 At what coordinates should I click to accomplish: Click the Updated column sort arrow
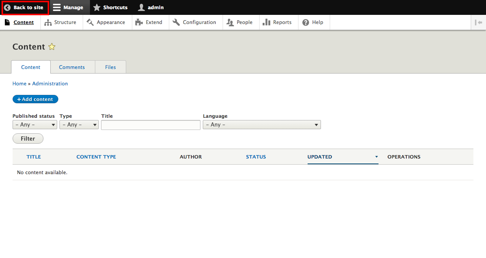(x=377, y=157)
